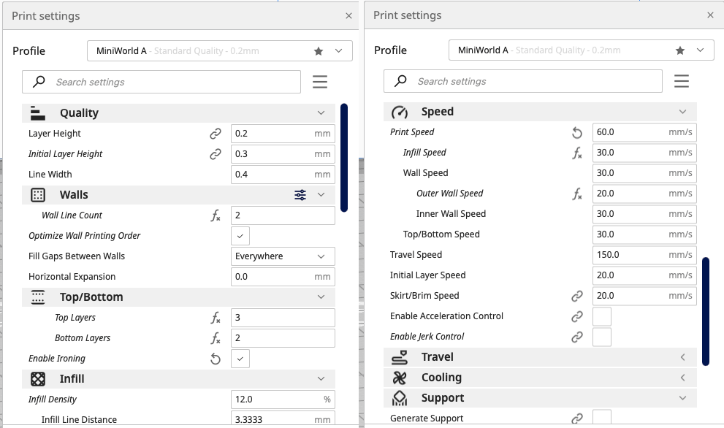This screenshot has width=724, height=428.
Task: Open the hamburger settings menu in right panel
Action: click(x=682, y=81)
